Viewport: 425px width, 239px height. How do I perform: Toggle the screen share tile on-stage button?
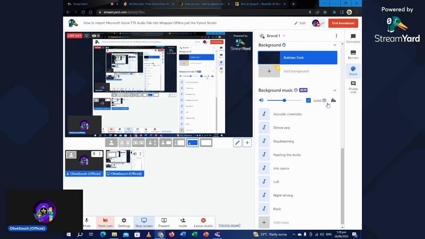click(x=112, y=154)
